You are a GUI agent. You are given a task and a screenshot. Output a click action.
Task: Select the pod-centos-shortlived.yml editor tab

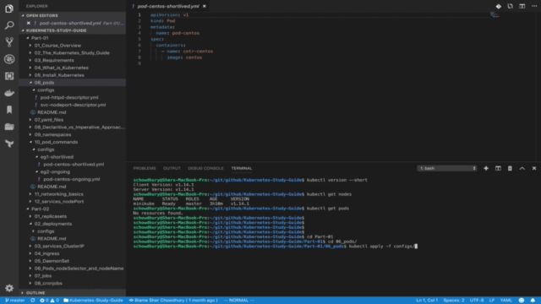pos(168,6)
